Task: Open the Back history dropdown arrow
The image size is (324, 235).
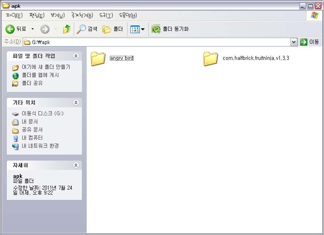Action: pos(32,29)
